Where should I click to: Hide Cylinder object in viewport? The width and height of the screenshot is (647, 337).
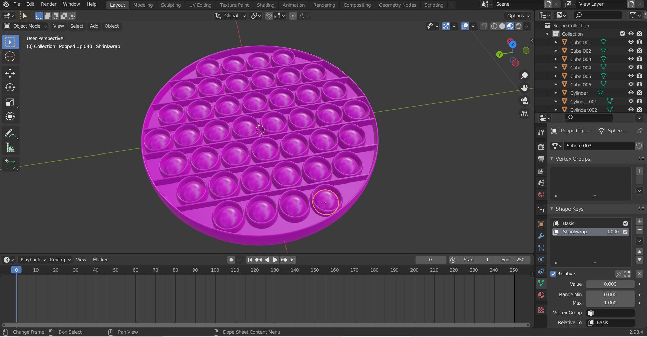click(631, 93)
